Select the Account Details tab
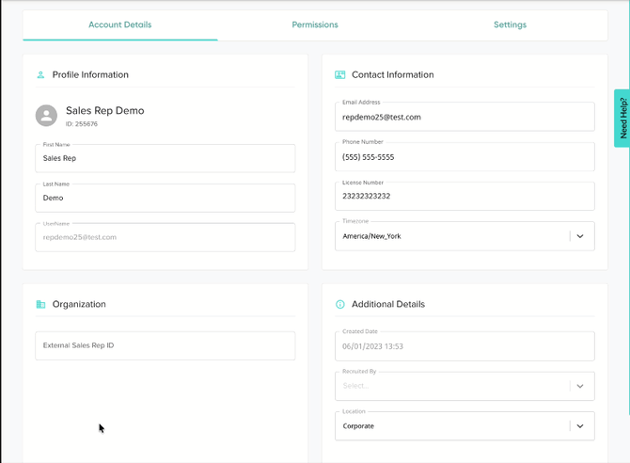The image size is (630, 463). pyautogui.click(x=120, y=25)
